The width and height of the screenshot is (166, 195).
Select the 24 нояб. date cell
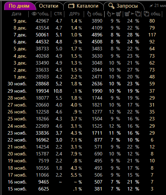pyautogui.click(x=17, y=126)
